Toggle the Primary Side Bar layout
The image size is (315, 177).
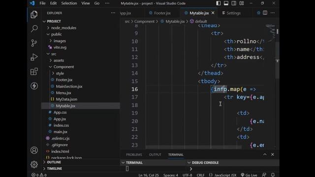pyautogui.click(x=219, y=3)
